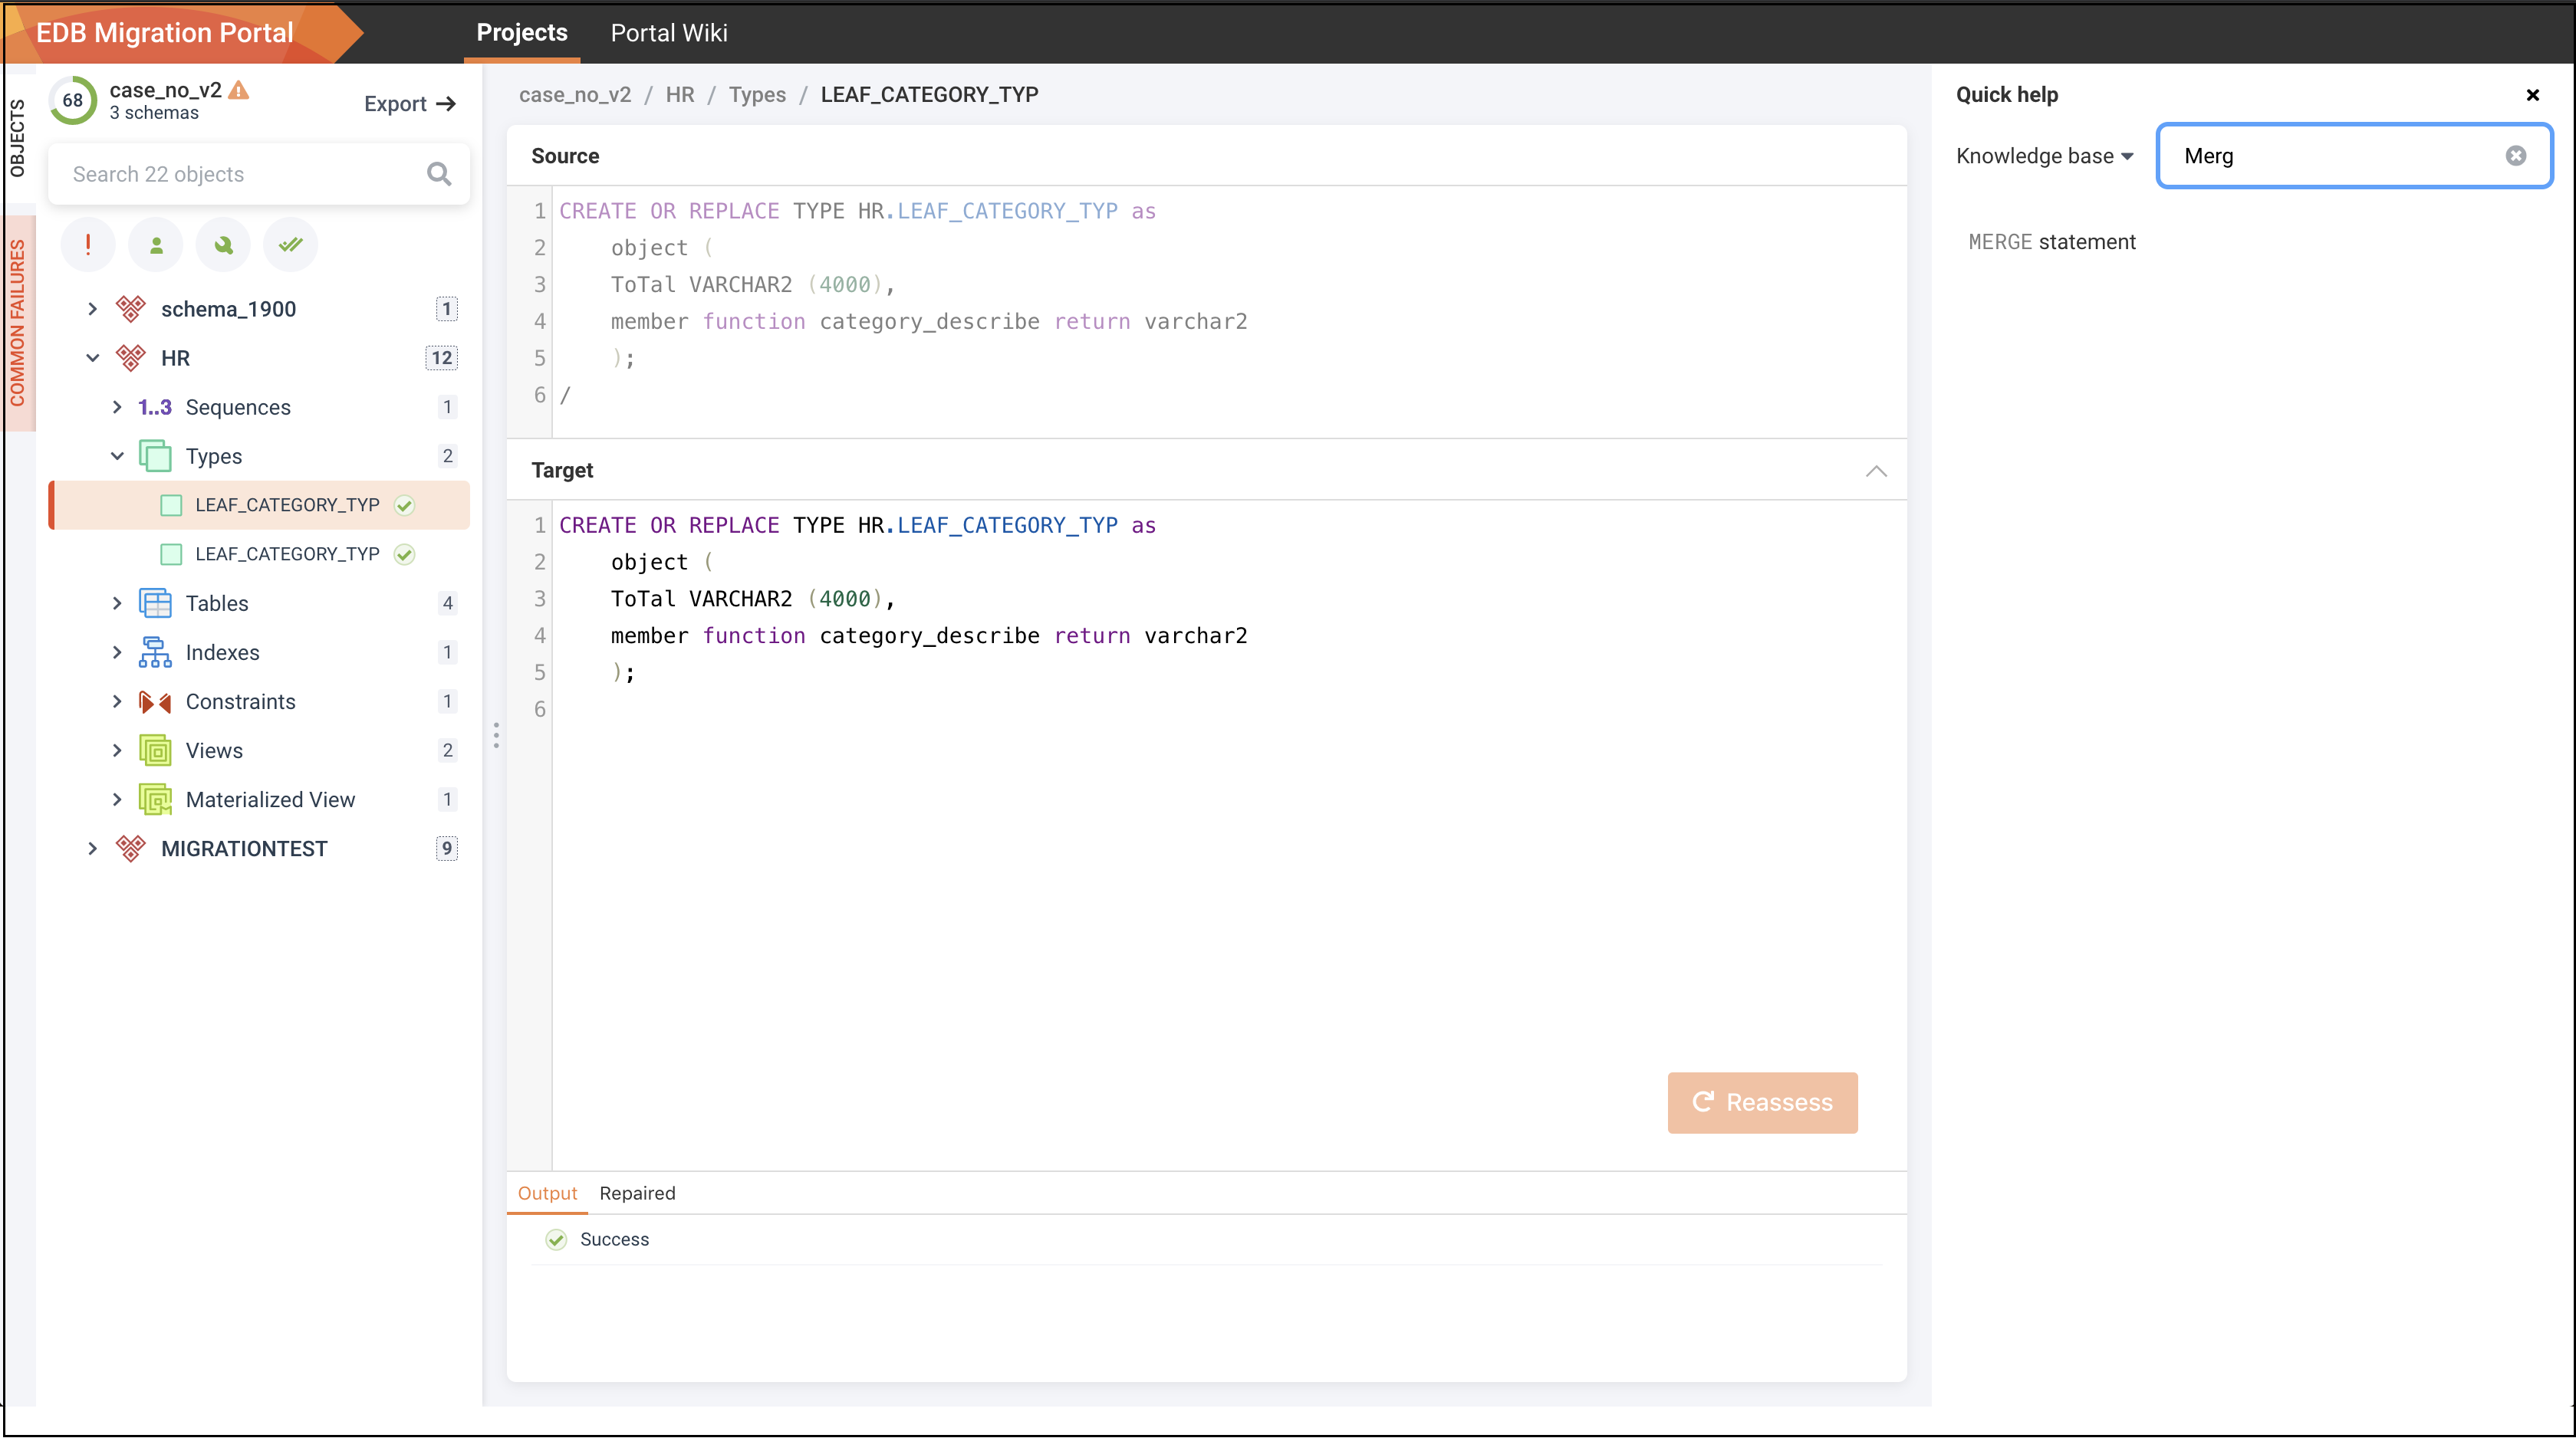
Task: Click the 68 percent progress circle
Action: (x=73, y=100)
